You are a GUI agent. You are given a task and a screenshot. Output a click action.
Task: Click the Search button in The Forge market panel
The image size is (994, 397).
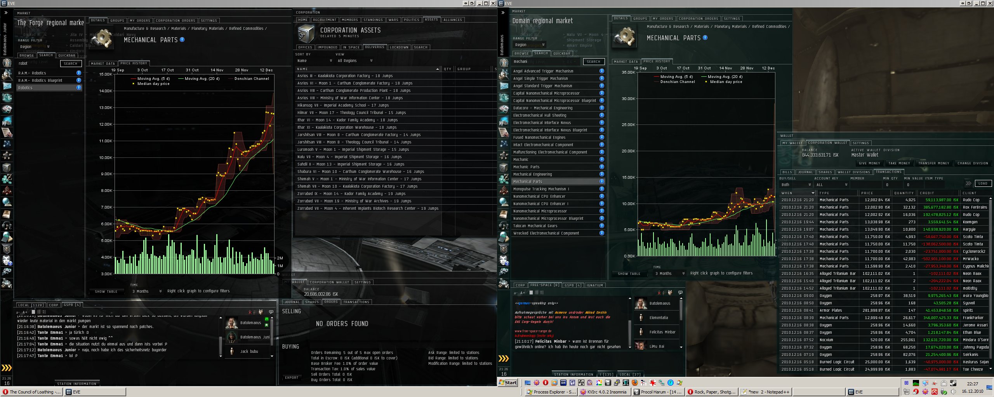point(71,64)
